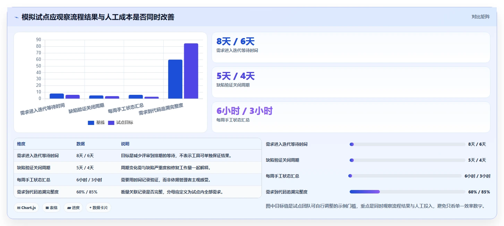The height and width of the screenshot is (226, 504).
Task: Click the 试点目标 bar for 需求到代码追溯完整度
Action: 191,71
